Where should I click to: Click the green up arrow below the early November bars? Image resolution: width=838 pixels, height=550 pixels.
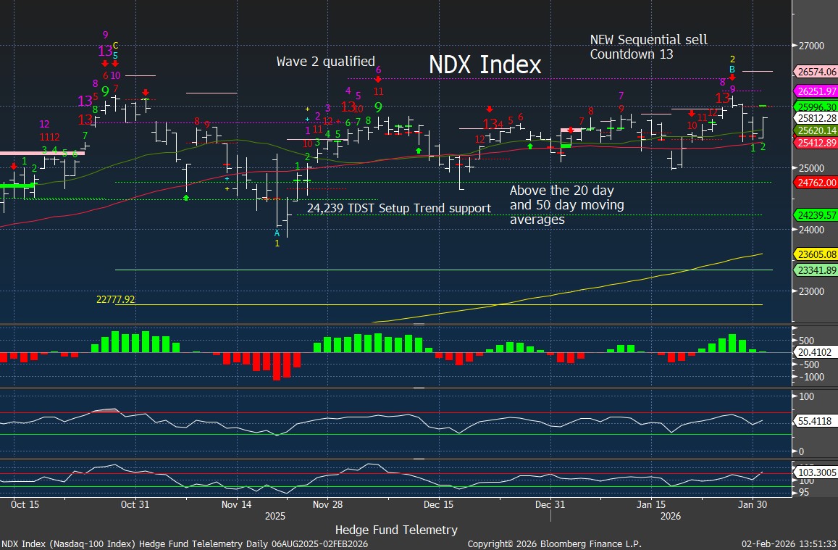click(x=186, y=196)
